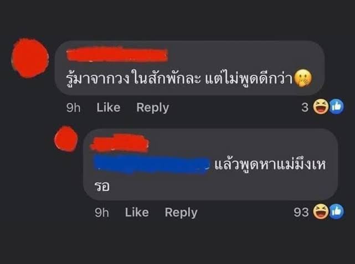Click the 9h timestamp of the first comment
The height and width of the screenshot is (264, 355).
point(73,108)
